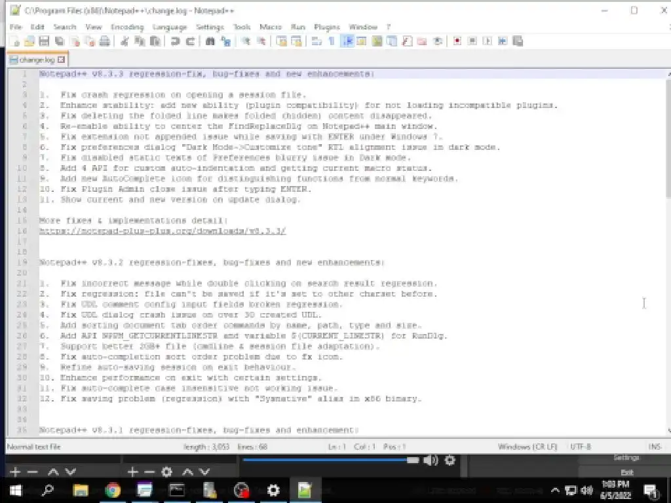This screenshot has width=671, height=503.
Task: Click the 'Normal text file' status bar label
Action: coord(34,447)
